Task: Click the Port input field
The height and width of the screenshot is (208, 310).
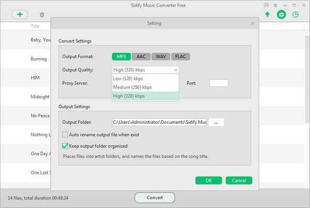Action: (x=219, y=83)
